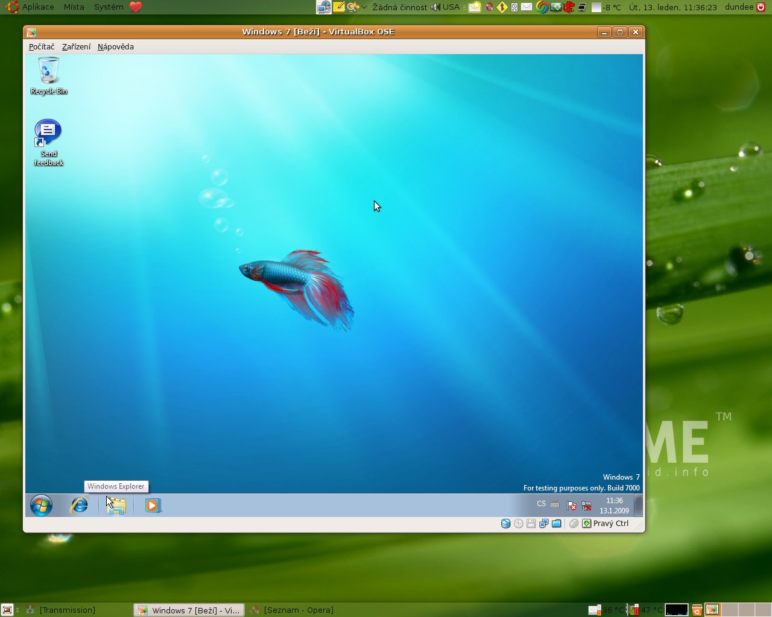Open the Zařízení menu in VirtualBox
This screenshot has width=772, height=617.
click(x=77, y=47)
